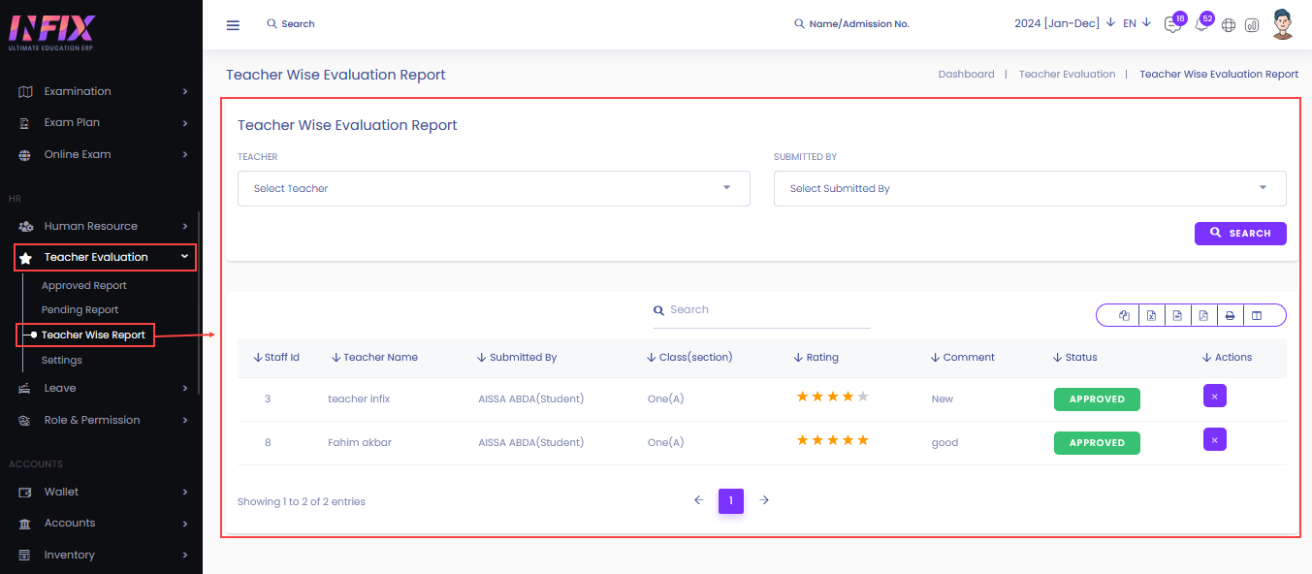Expand the Exam Plan menu chevron
1312x574 pixels.
(x=184, y=123)
